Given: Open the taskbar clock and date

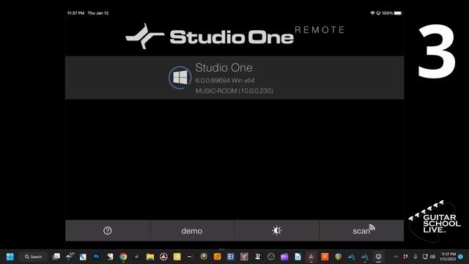Looking at the screenshot, I should (448, 257).
